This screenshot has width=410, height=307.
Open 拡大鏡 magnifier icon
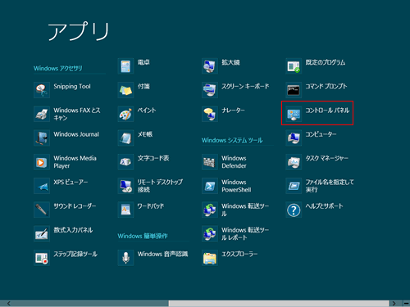[210, 66]
